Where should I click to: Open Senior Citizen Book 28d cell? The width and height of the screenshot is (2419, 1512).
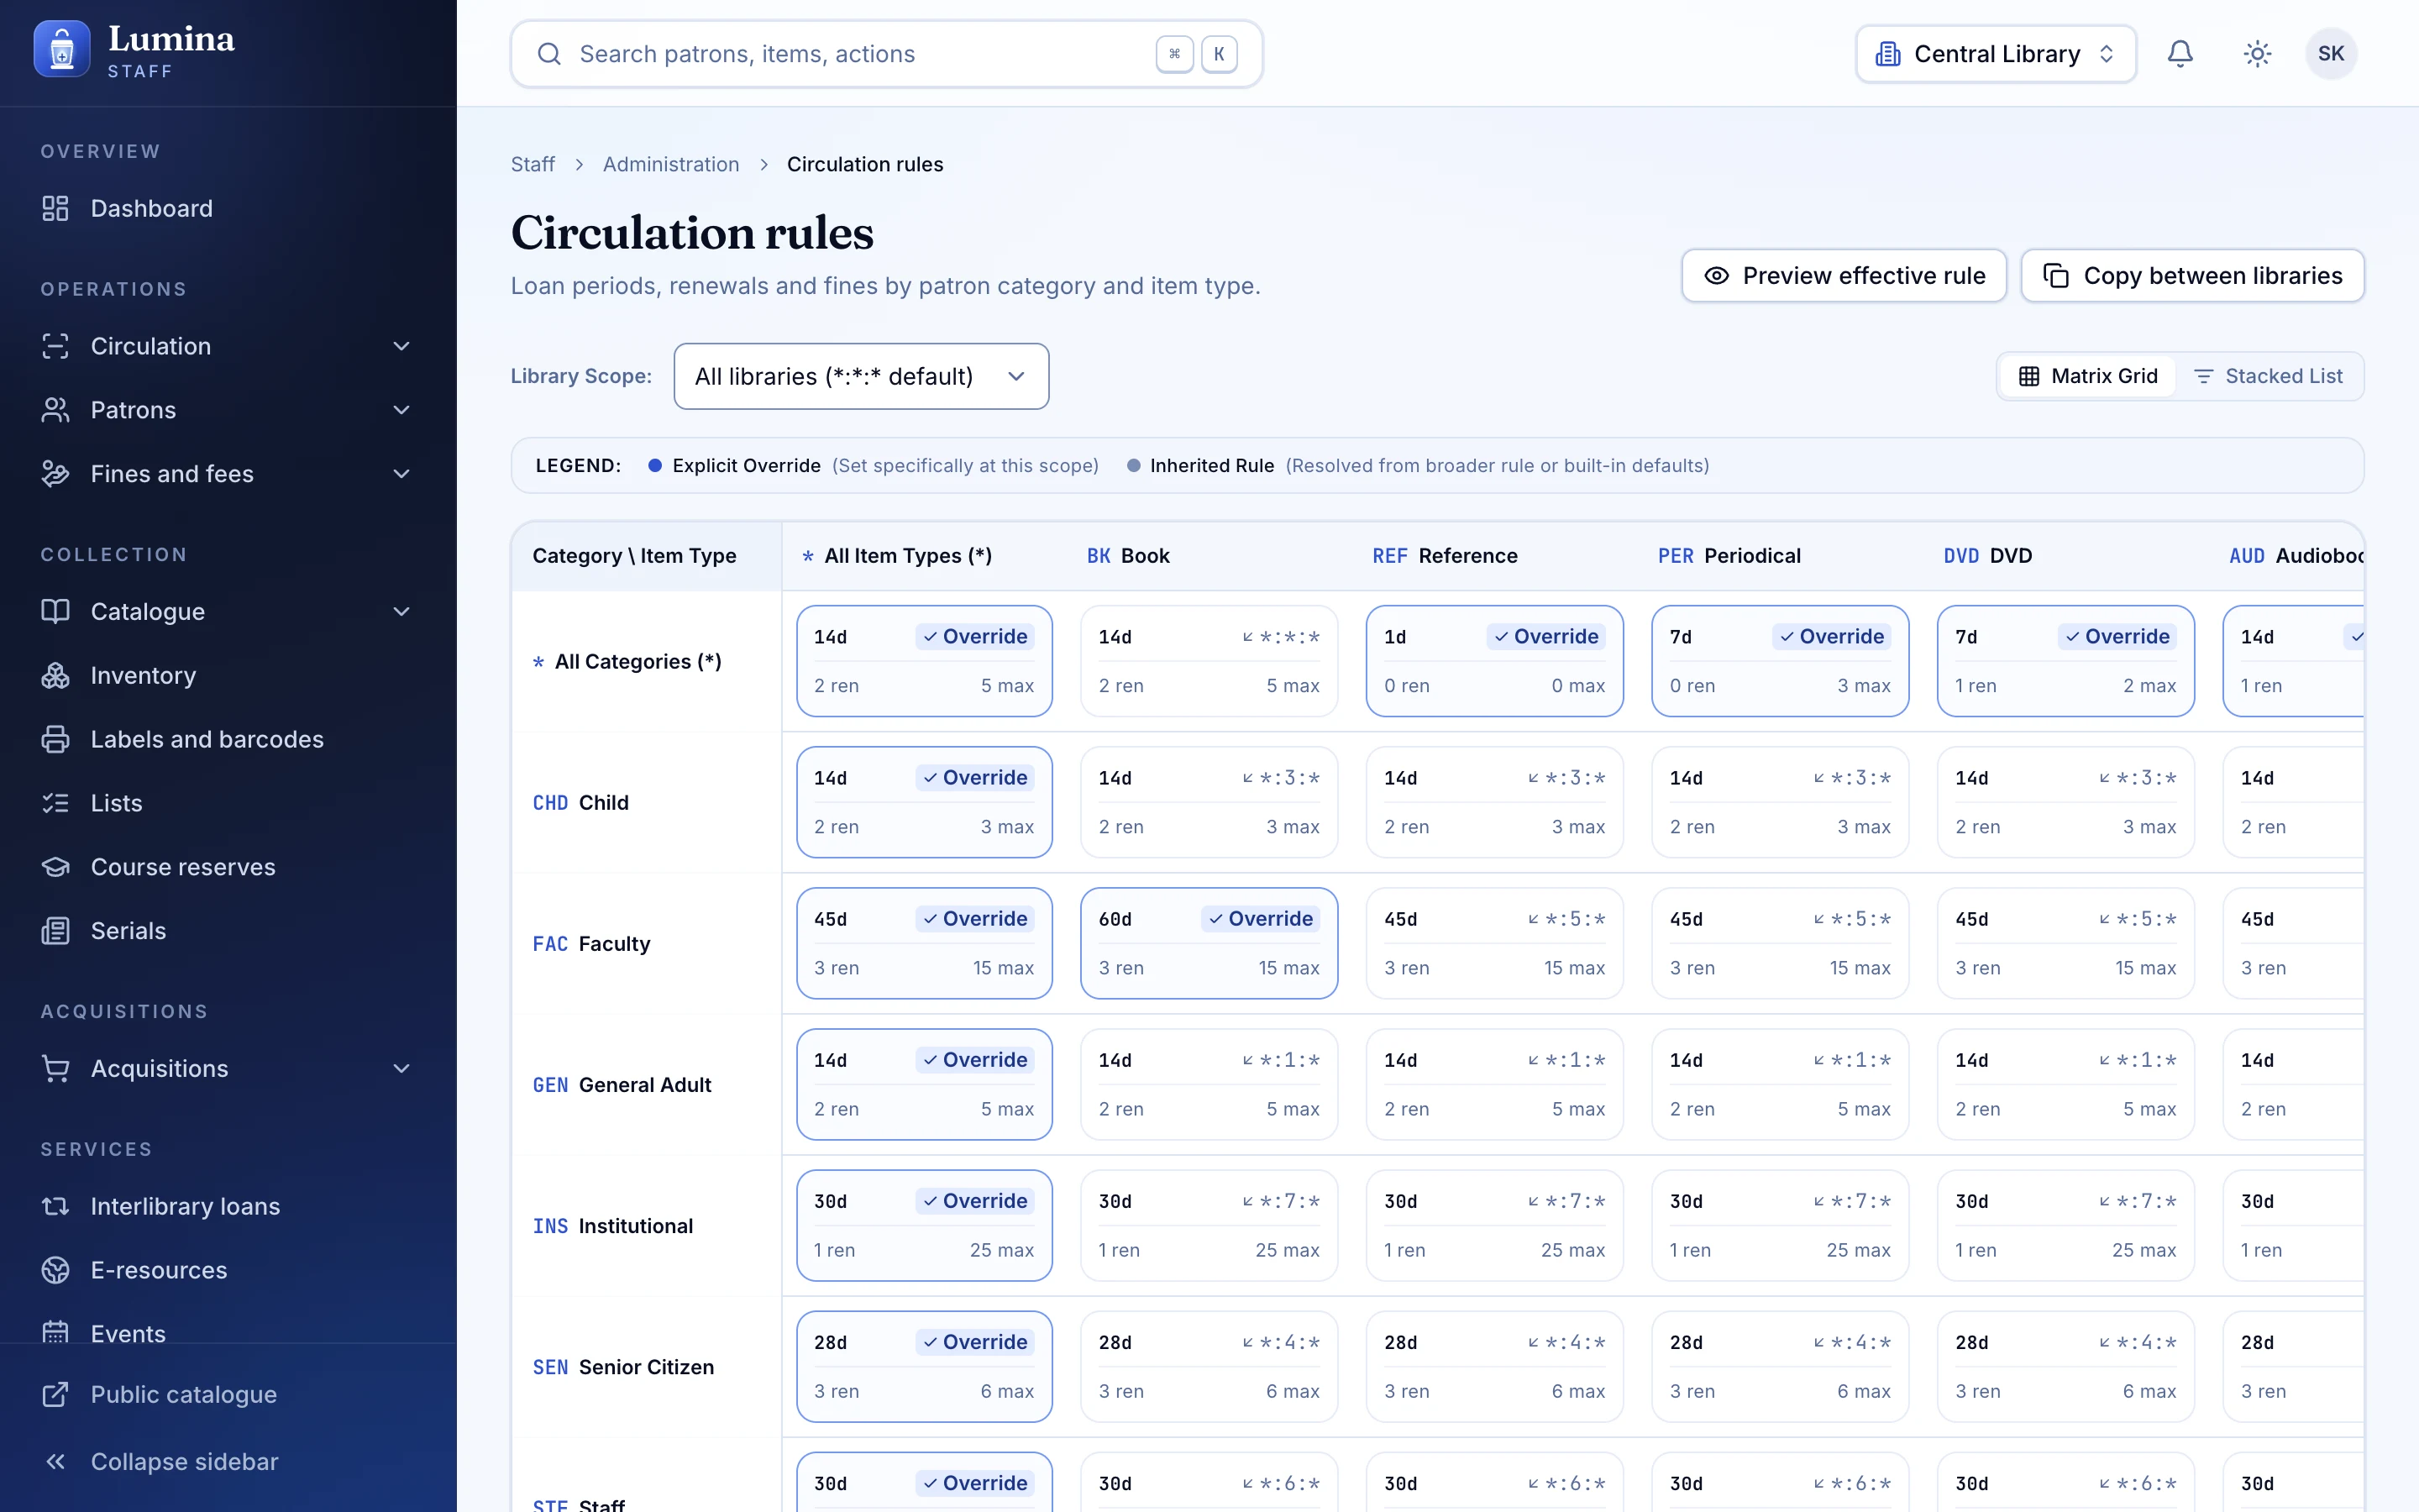1209,1366
